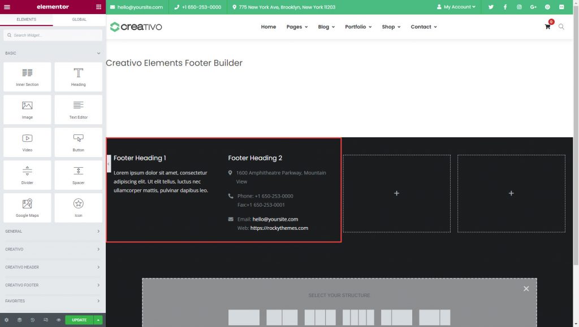Open the Update save options arrow
Image resolution: width=579 pixels, height=327 pixels.
(x=98, y=320)
